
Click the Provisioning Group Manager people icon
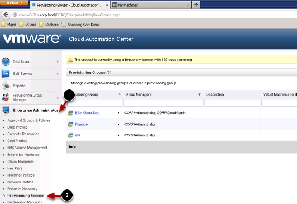pyautogui.click(x=6, y=97)
